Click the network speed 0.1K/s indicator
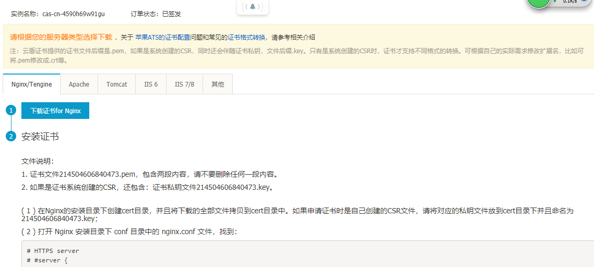Viewport: 594px width, 267px height. tap(569, 2)
